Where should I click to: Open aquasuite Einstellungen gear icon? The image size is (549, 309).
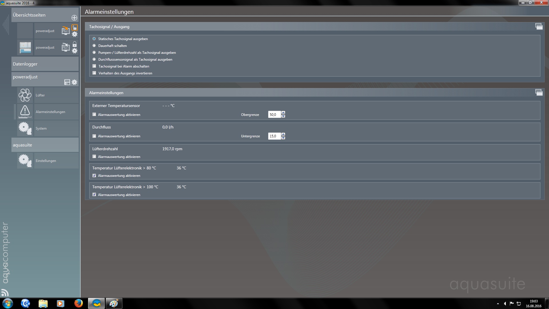(x=25, y=161)
